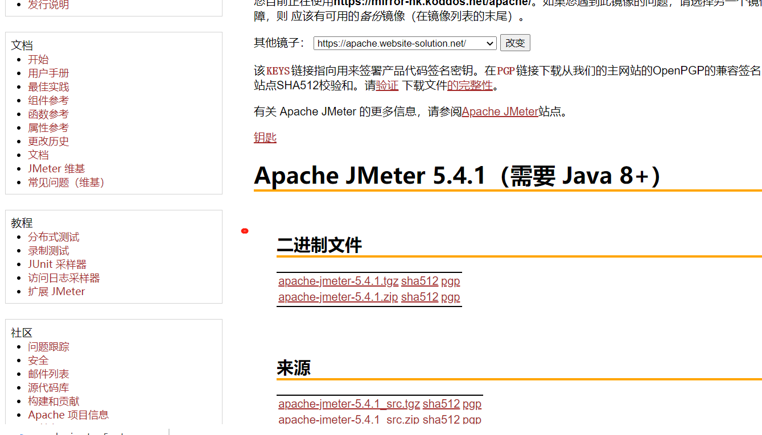Open the 录制测试 tutorial
The image size is (762, 435).
point(48,250)
